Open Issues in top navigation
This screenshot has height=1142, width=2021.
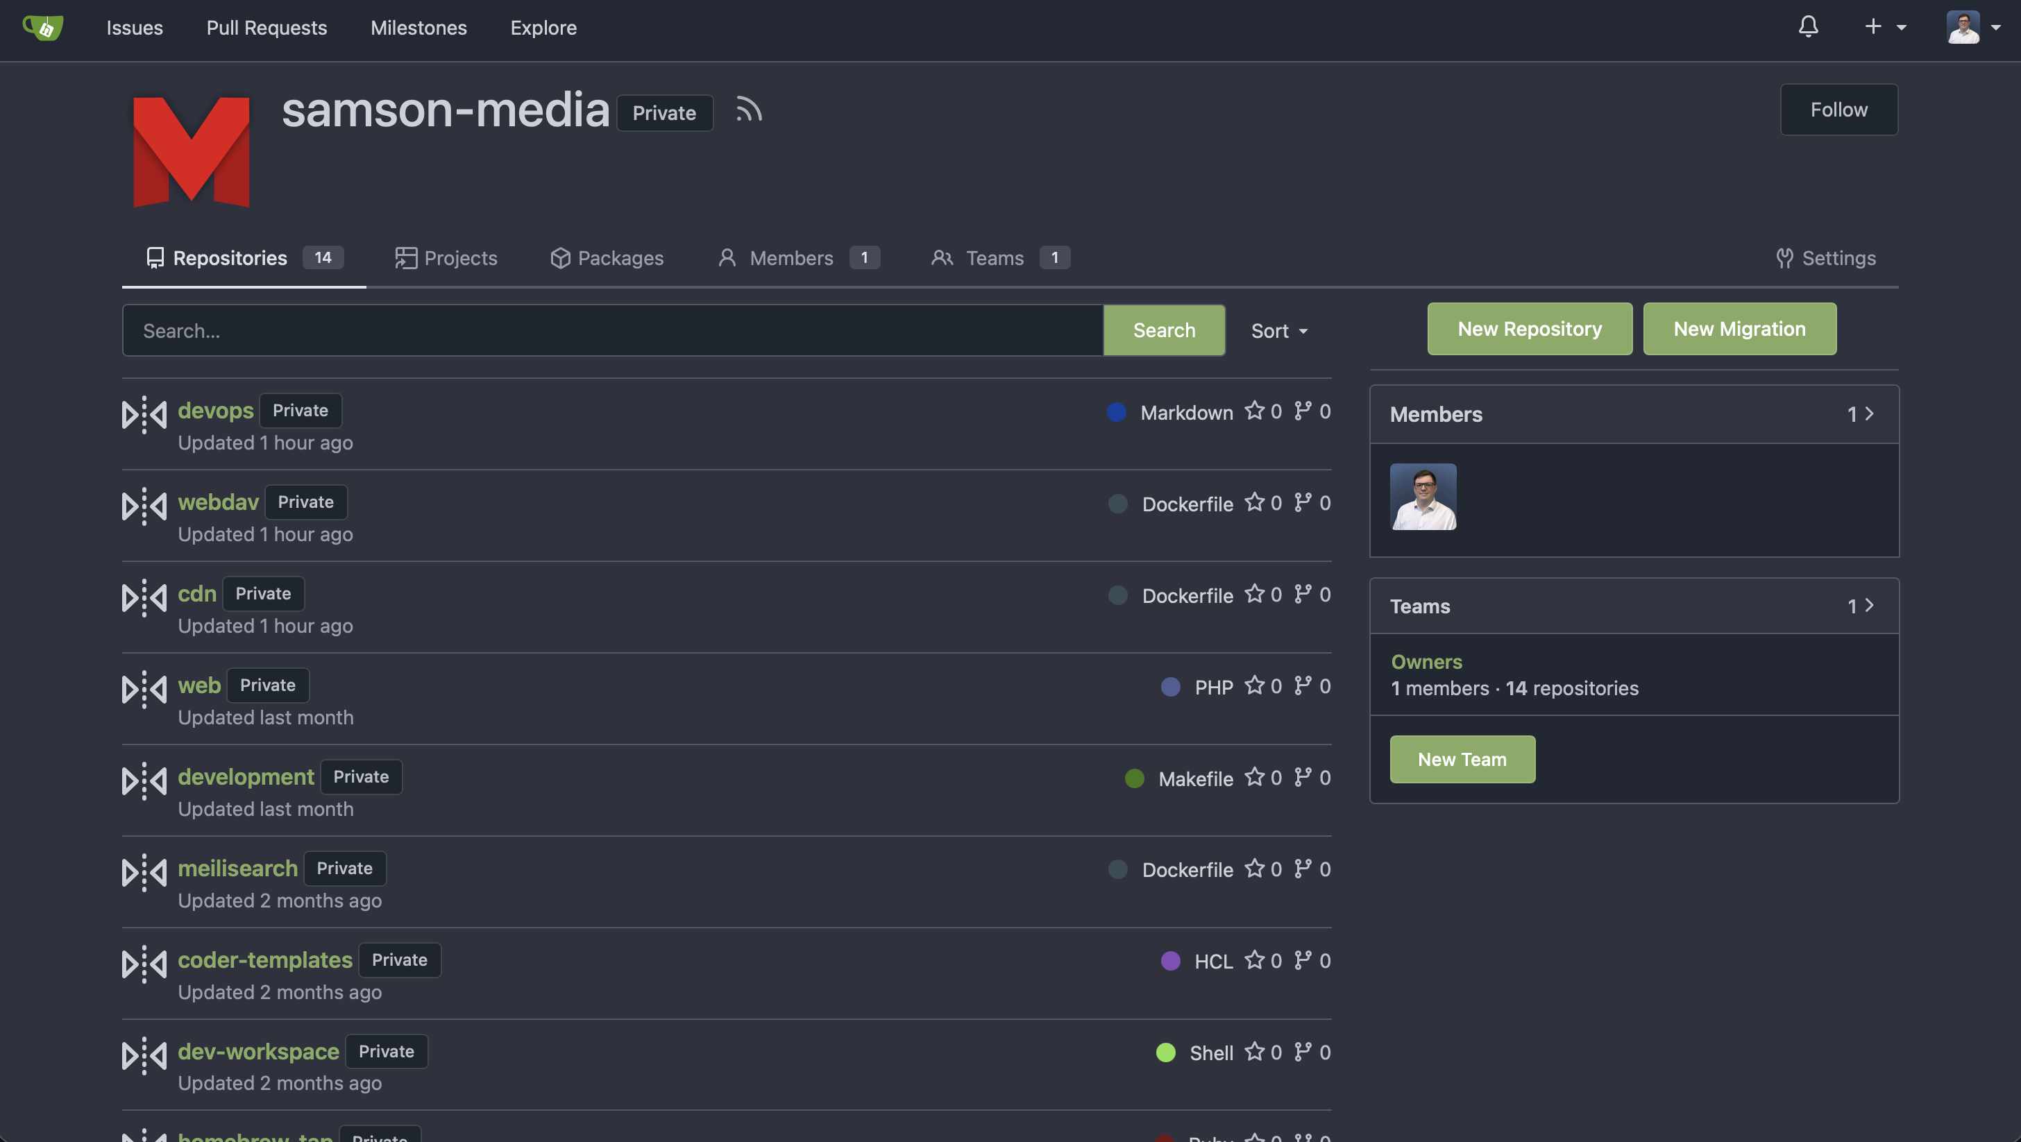pyautogui.click(x=134, y=28)
